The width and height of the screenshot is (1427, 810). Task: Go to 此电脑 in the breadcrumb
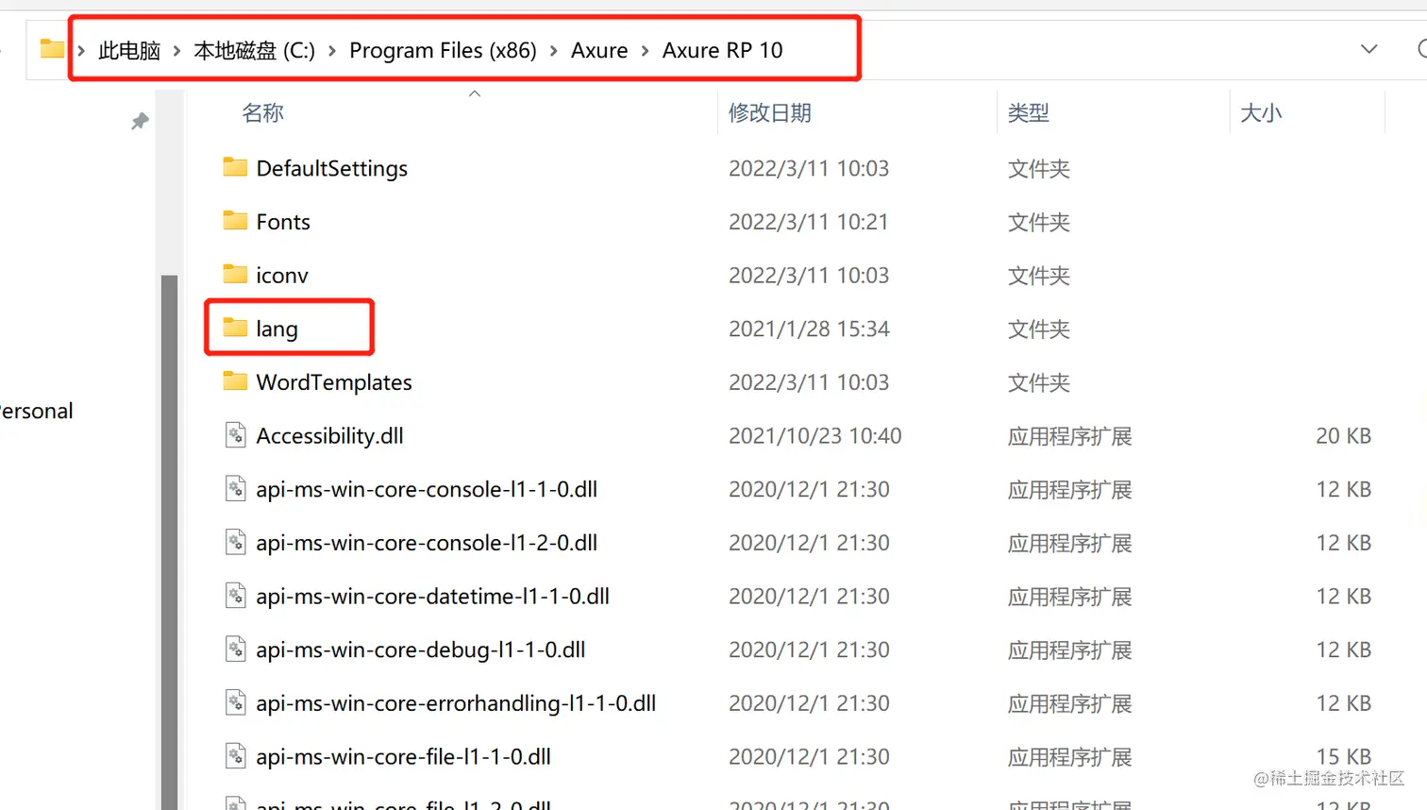tap(129, 50)
